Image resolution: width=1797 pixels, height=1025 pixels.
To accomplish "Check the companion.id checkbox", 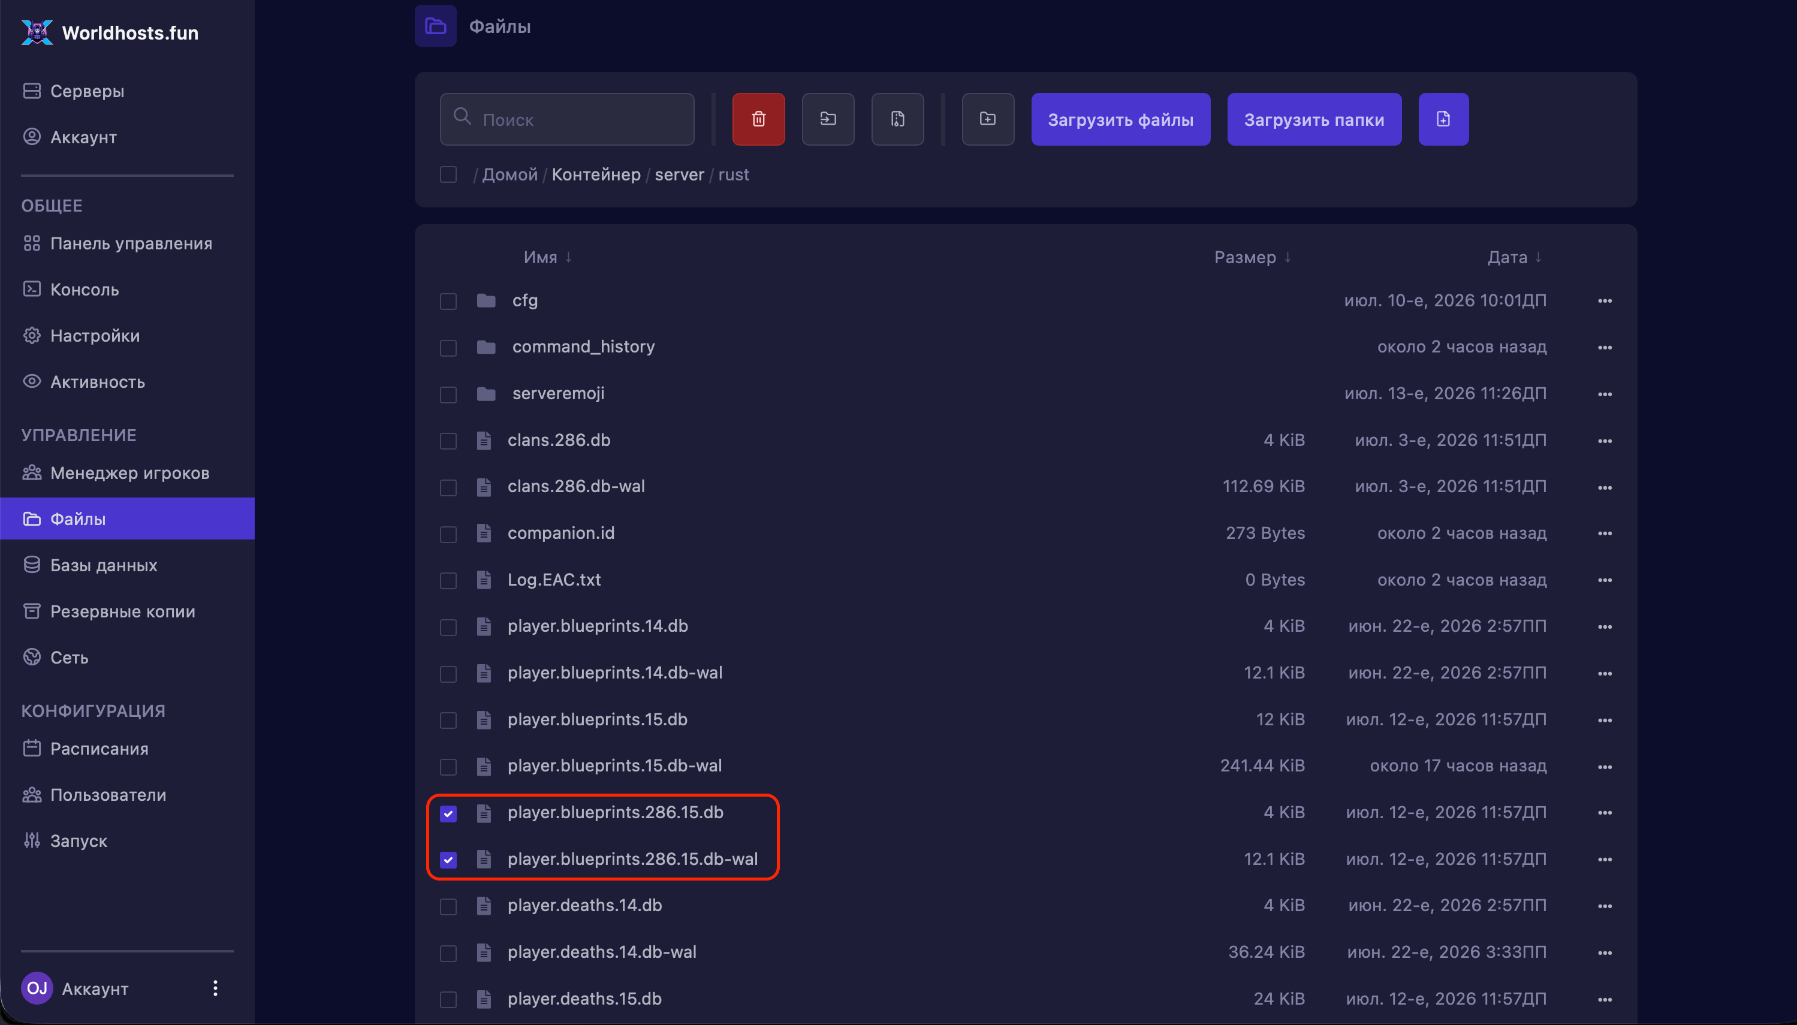I will tap(448, 534).
